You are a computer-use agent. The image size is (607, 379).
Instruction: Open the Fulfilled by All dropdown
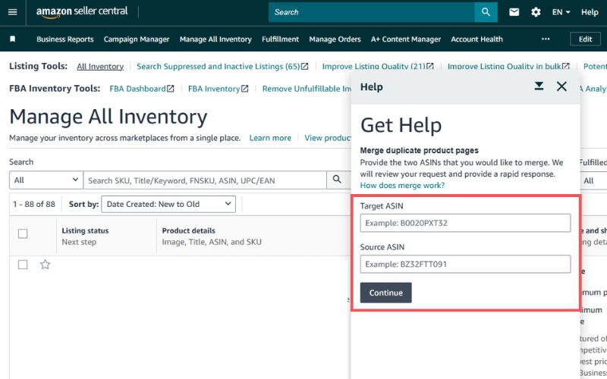click(593, 180)
